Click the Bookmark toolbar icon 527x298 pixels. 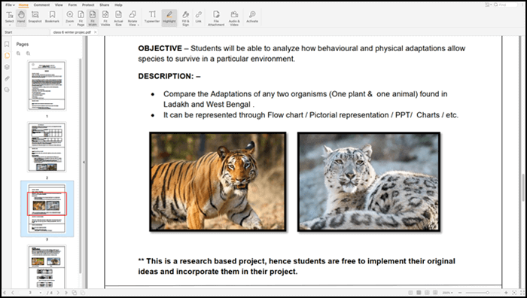coord(52,17)
